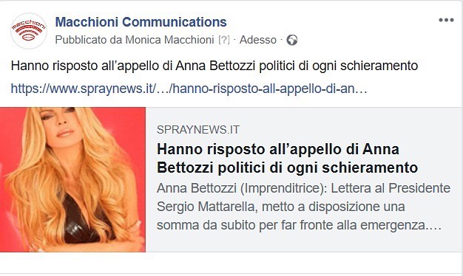The image size is (463, 276).
Task: Click the woman's face in preview image
Action: click(x=61, y=123)
